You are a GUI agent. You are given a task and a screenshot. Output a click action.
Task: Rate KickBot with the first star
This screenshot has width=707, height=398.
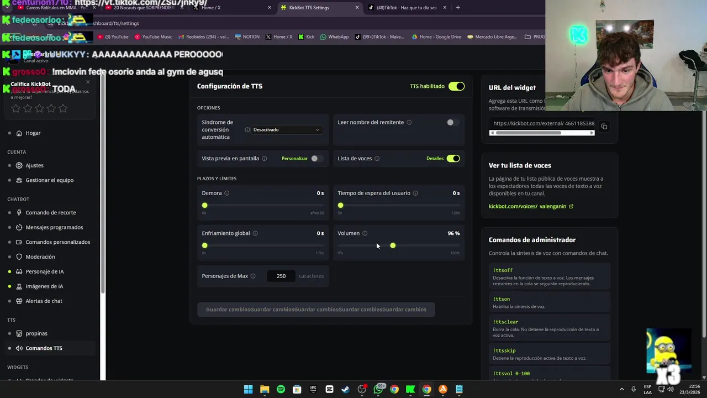point(15,108)
